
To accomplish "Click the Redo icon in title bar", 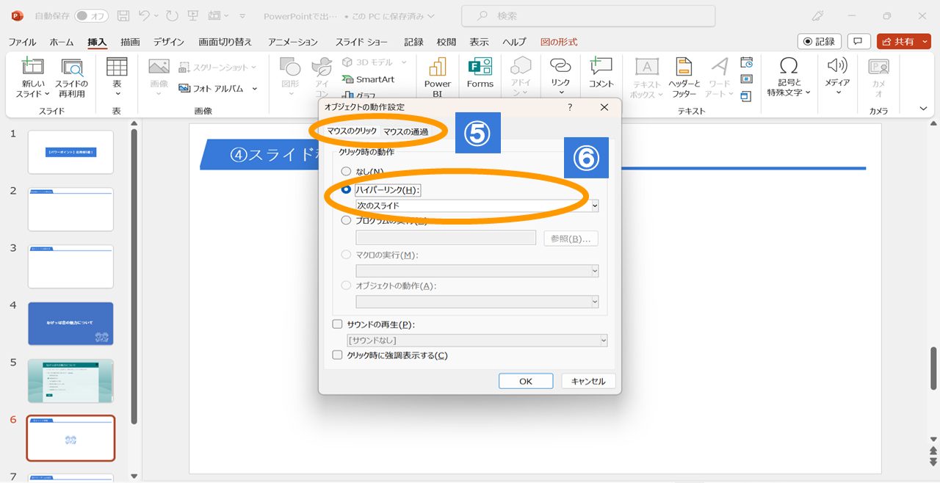I will tap(172, 16).
